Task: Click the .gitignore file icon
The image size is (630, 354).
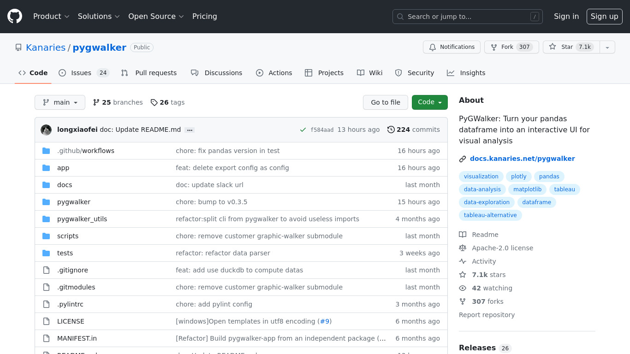Action: [46, 270]
